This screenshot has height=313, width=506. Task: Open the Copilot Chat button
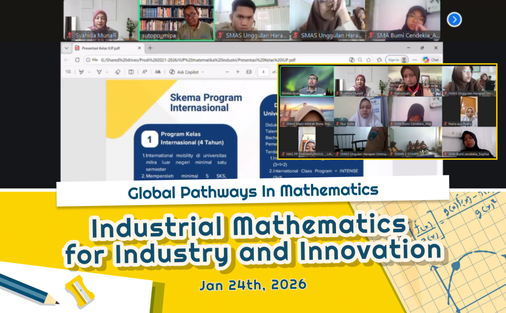431,60
